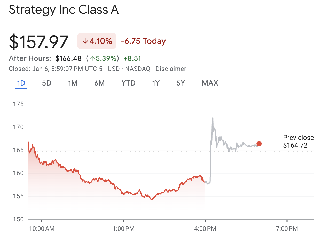Open the 6M chart tab

click(x=99, y=83)
